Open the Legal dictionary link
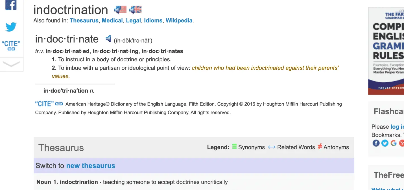The image size is (404, 190). pos(133,21)
